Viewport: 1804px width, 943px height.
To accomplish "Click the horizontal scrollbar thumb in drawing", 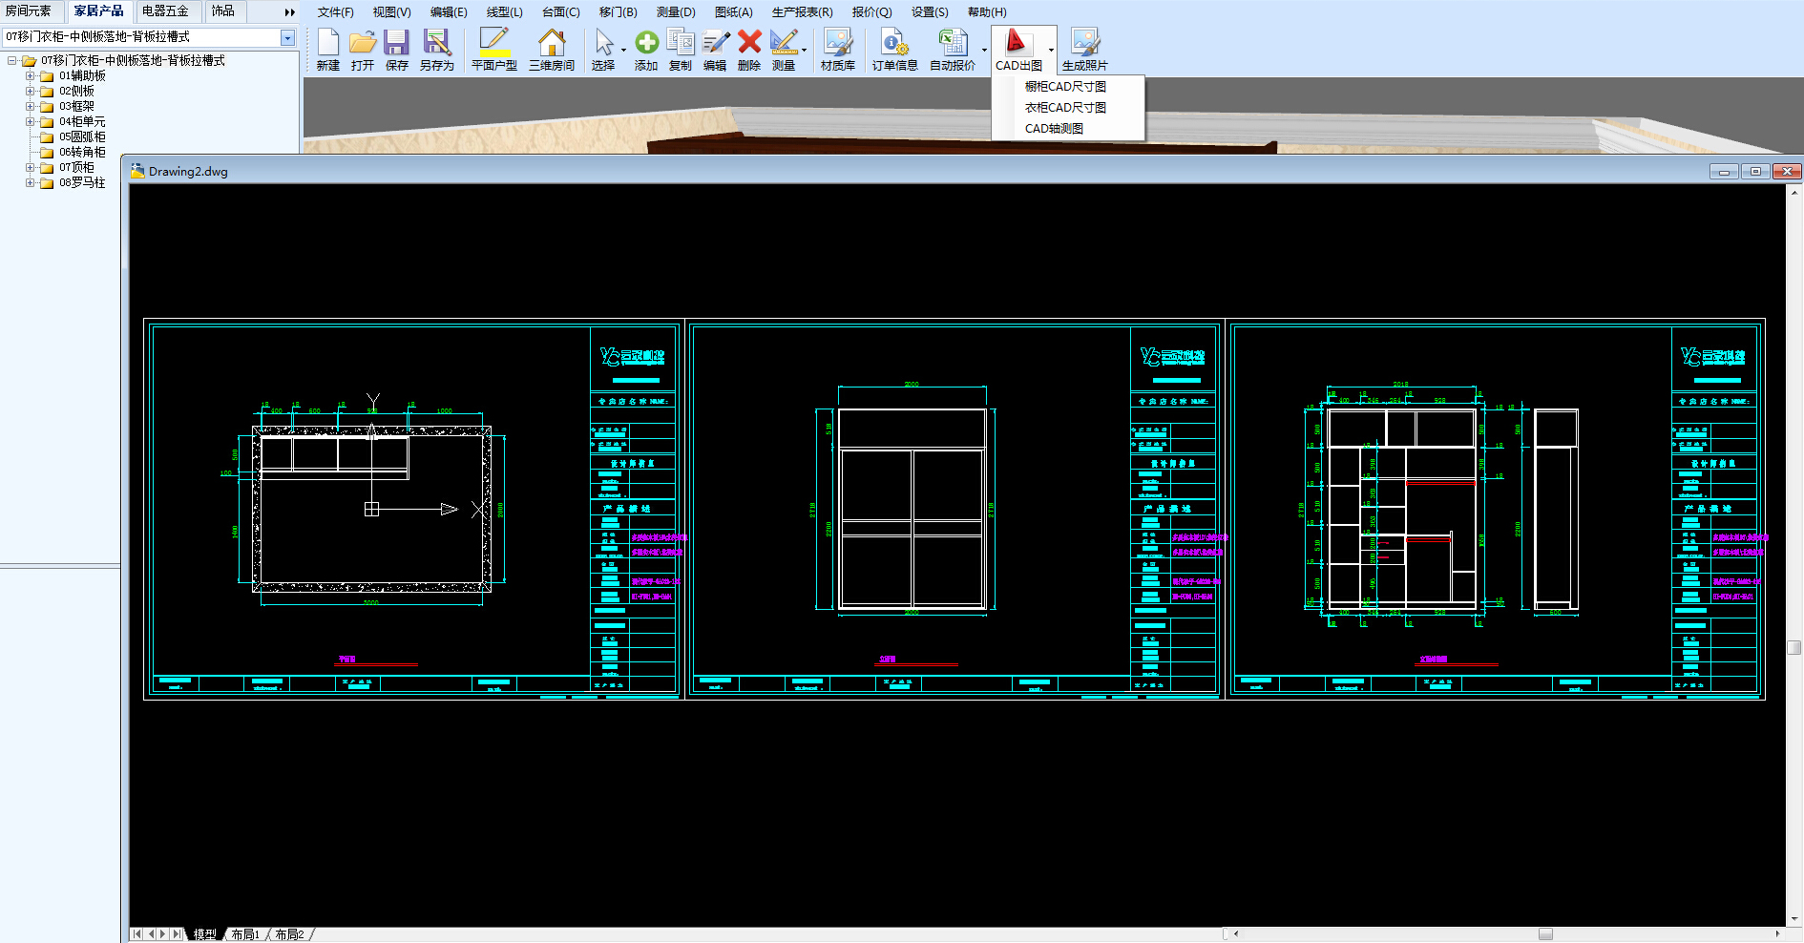I will point(1545,934).
